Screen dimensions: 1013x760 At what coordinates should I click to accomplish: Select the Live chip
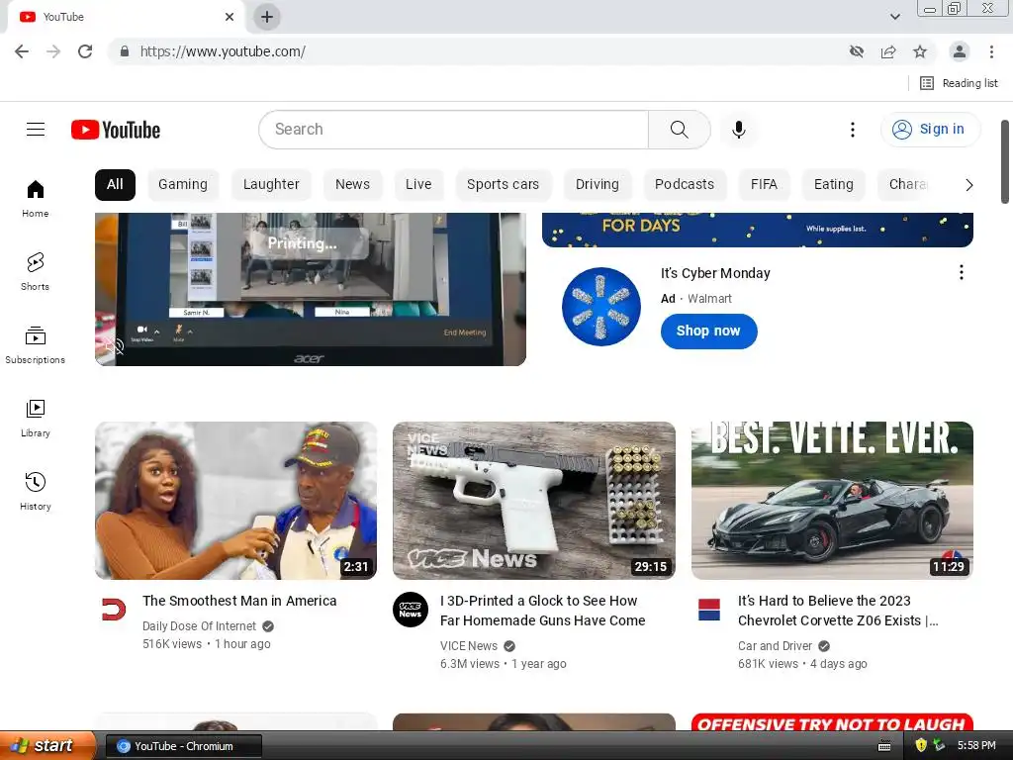point(418,185)
